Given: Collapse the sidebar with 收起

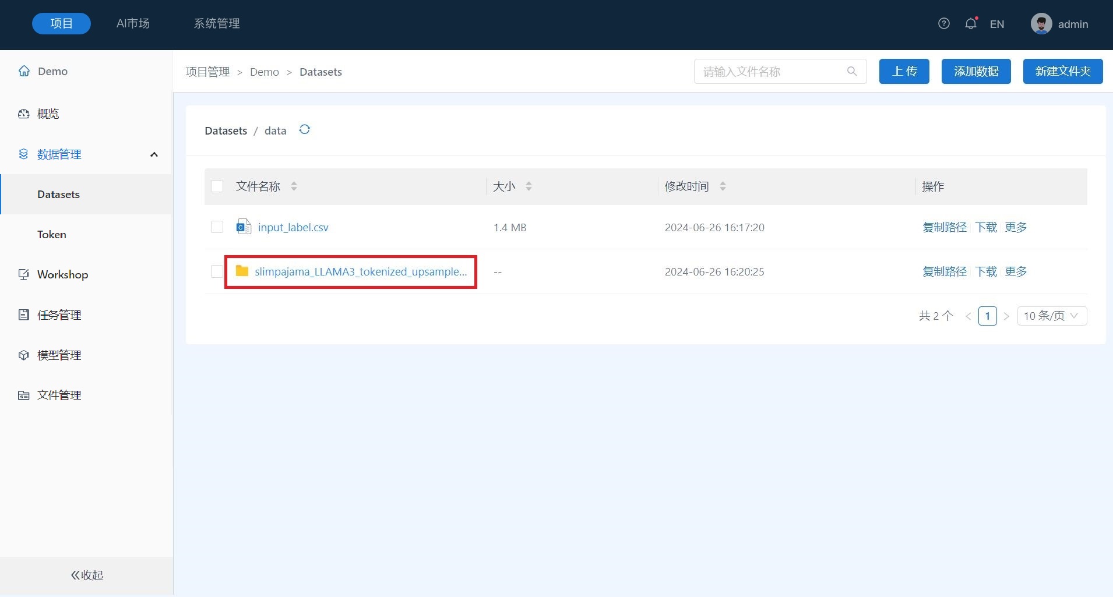Looking at the screenshot, I should [x=87, y=575].
